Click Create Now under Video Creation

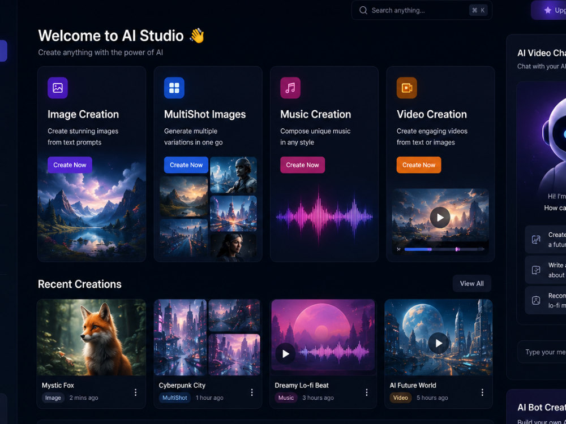[x=419, y=165]
